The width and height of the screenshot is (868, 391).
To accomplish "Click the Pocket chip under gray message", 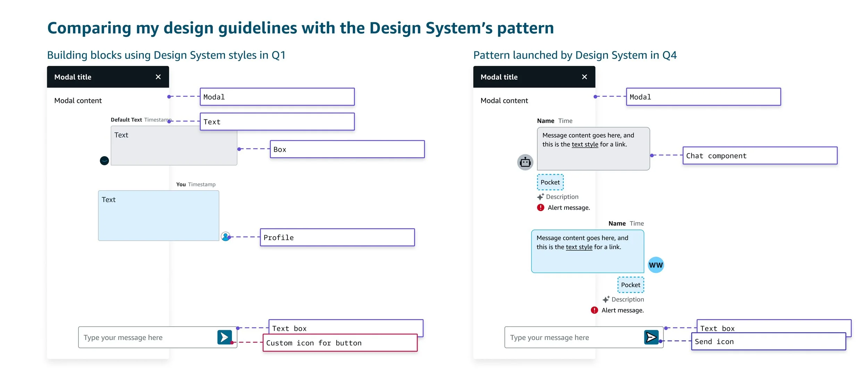I will point(550,182).
